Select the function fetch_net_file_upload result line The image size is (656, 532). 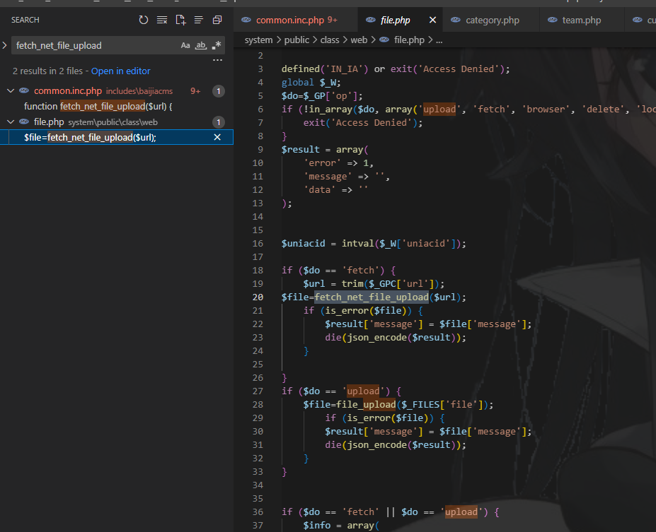tap(98, 107)
